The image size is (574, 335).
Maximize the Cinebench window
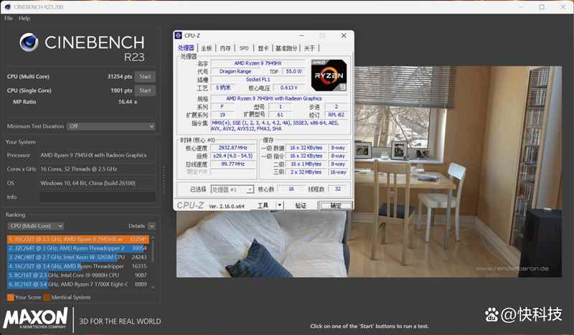pyautogui.click(x=542, y=7)
